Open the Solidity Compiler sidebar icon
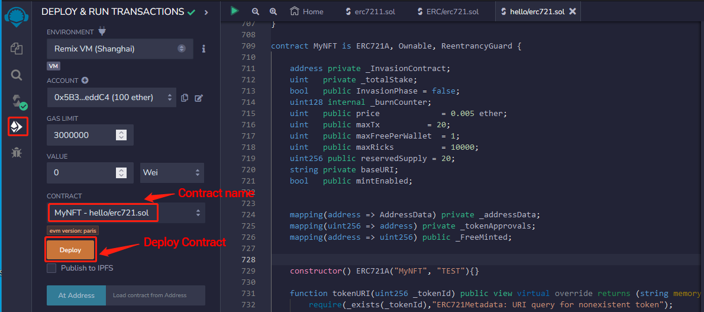The width and height of the screenshot is (704, 312). (x=18, y=102)
